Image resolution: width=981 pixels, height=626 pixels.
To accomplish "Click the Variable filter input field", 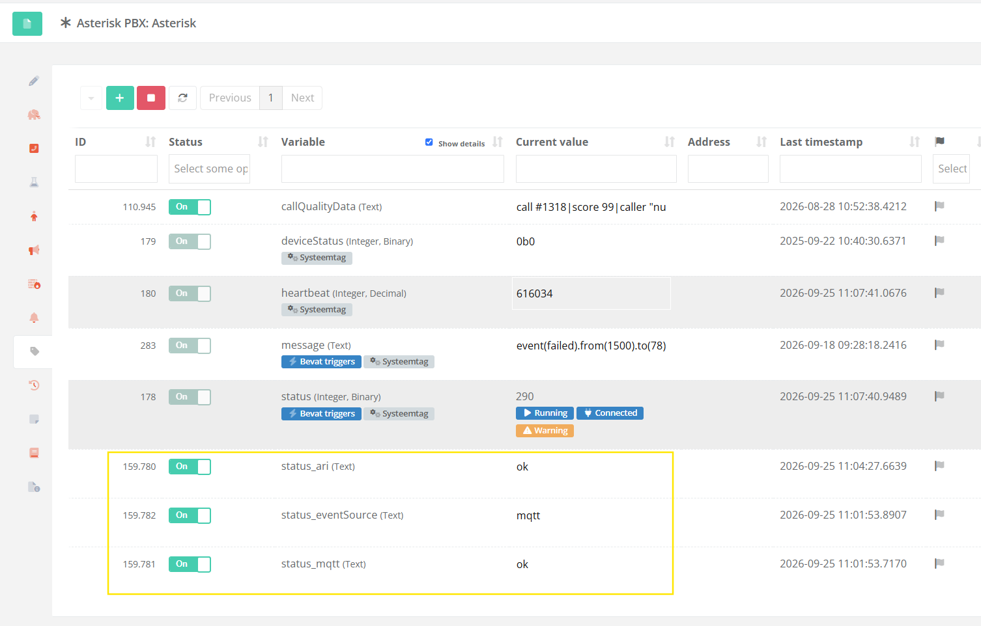I will (392, 169).
